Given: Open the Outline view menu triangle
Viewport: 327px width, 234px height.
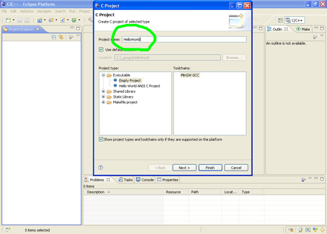Looking at the screenshot, I should [322, 36].
